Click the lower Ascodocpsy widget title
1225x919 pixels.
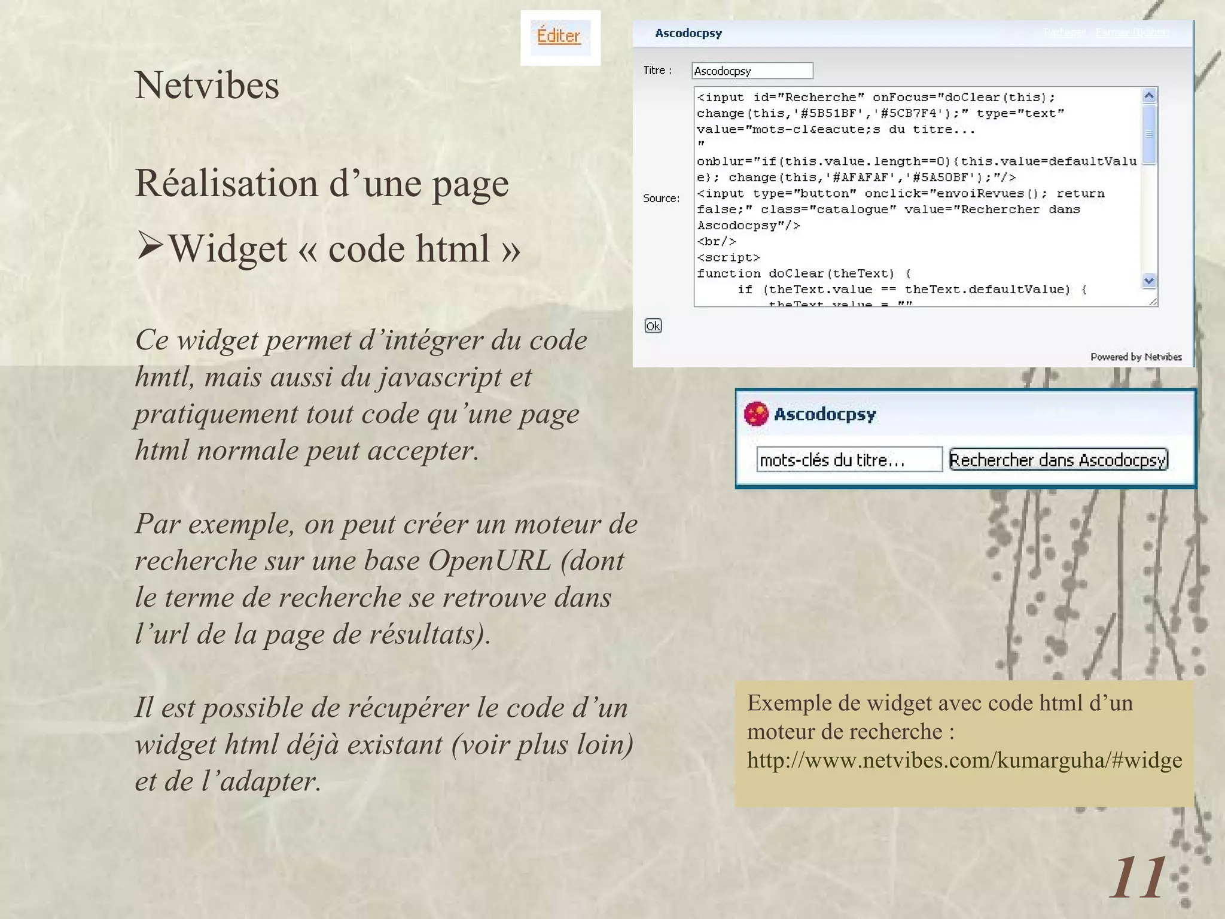tap(825, 414)
